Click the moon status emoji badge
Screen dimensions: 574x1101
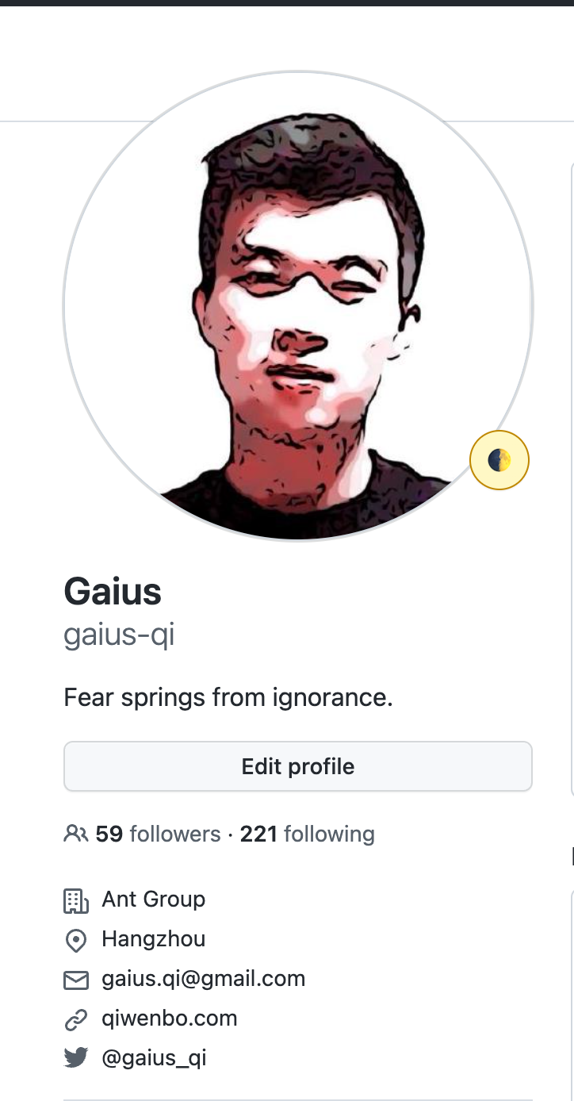pyautogui.click(x=499, y=460)
